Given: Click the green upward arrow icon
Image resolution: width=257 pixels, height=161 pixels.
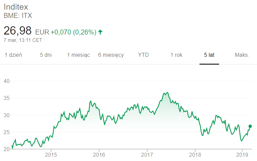Looking at the screenshot, I should point(100,32).
